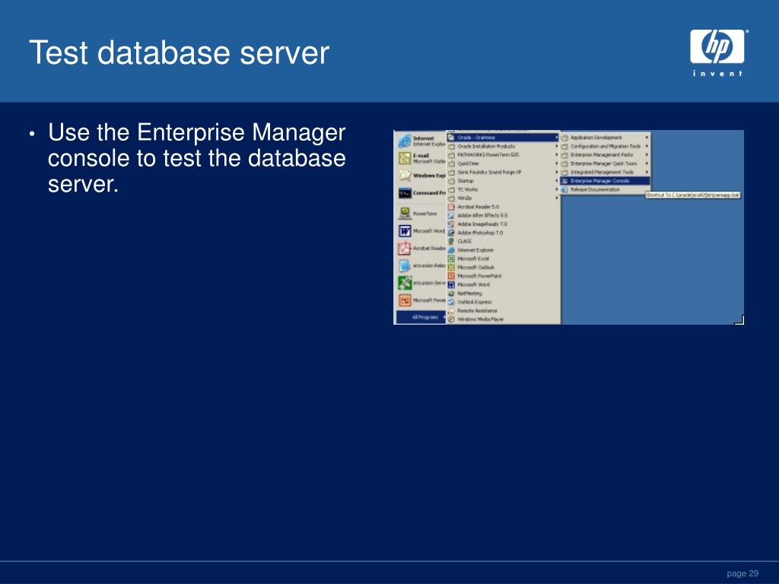The width and height of the screenshot is (779, 584).
Task: Expand the Startup folder submenu arrow
Action: [556, 181]
